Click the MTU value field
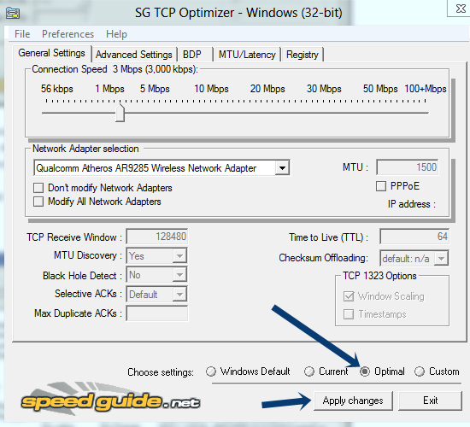The image size is (470, 427). [x=408, y=167]
